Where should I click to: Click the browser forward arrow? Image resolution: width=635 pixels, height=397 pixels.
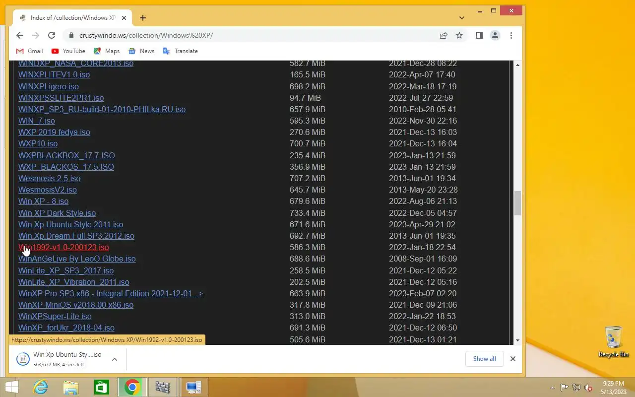[36, 35]
